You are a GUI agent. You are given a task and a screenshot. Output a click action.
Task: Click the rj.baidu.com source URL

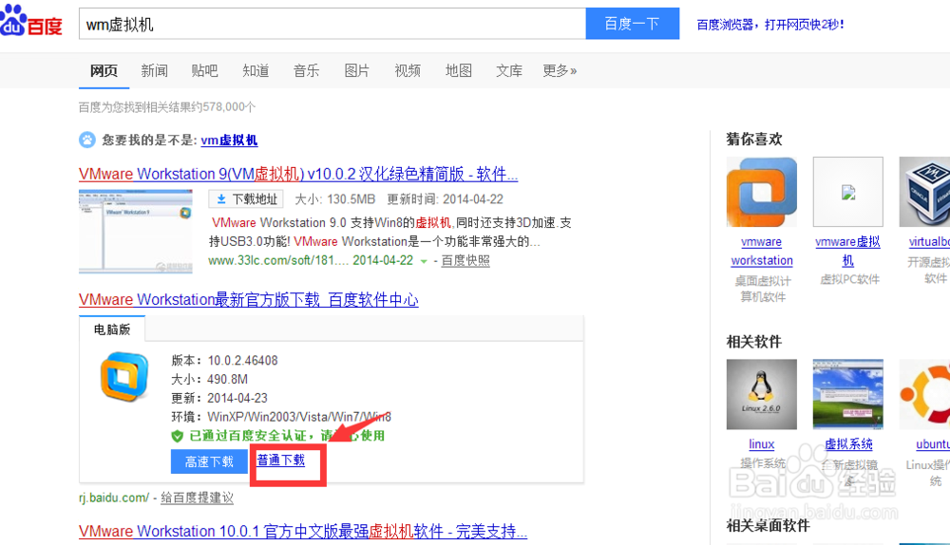[114, 498]
